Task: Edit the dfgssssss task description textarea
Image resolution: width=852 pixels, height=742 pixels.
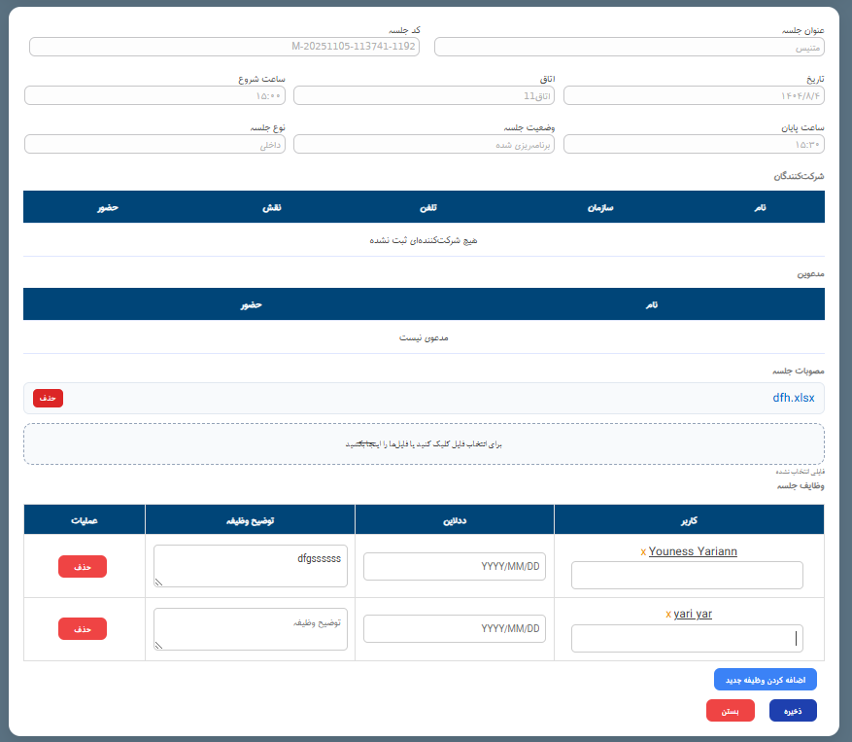Action: tap(250, 566)
